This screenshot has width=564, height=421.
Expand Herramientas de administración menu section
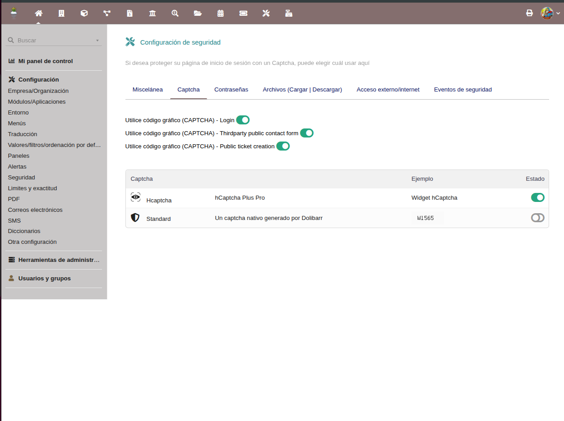(58, 260)
